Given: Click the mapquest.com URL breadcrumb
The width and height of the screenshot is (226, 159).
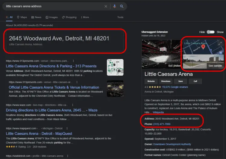Looking at the screenshot, I should 34,128.
